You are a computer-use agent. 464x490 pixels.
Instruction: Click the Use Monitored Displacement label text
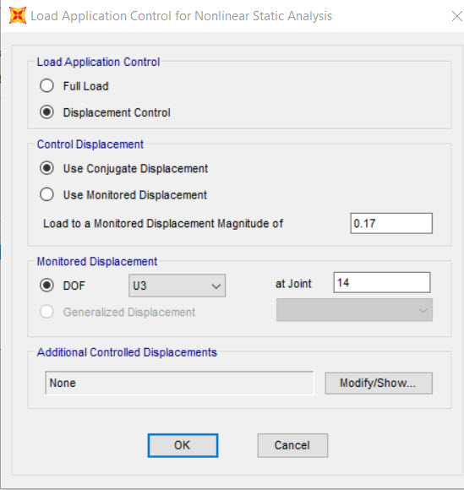(135, 195)
